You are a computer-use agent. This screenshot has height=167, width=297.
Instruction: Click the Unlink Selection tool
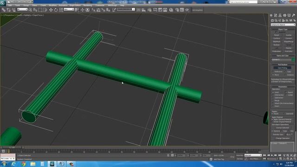tap(8, 10)
